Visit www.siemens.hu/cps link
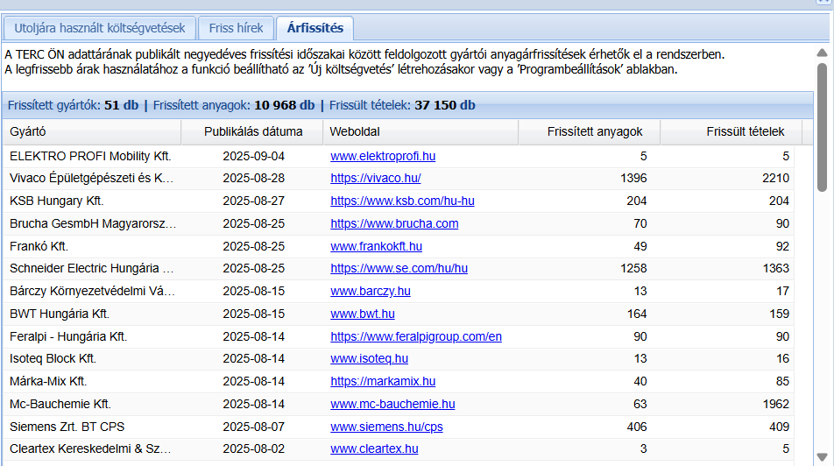 [386, 427]
